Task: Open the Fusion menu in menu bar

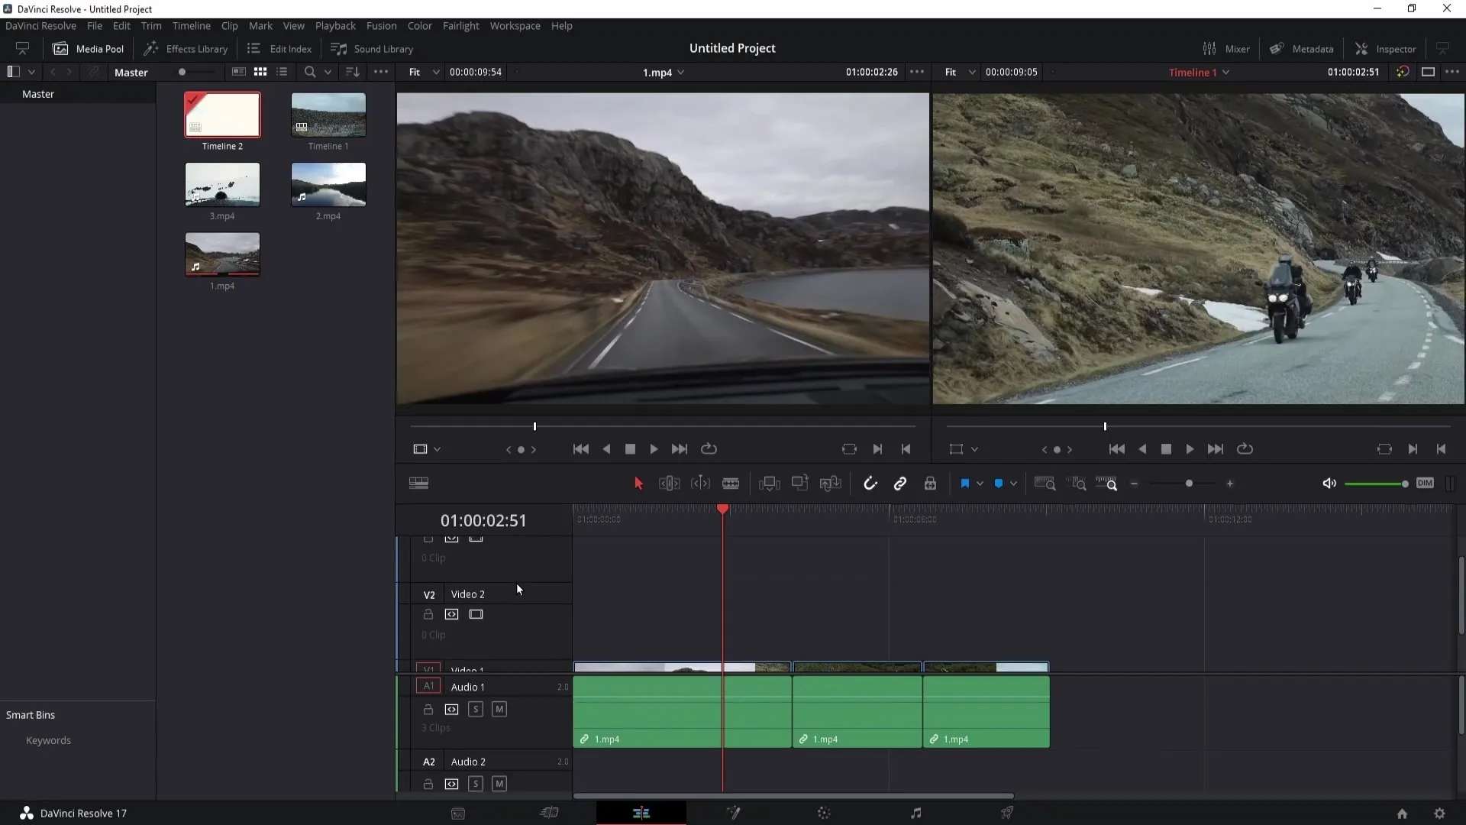Action: coord(382,25)
